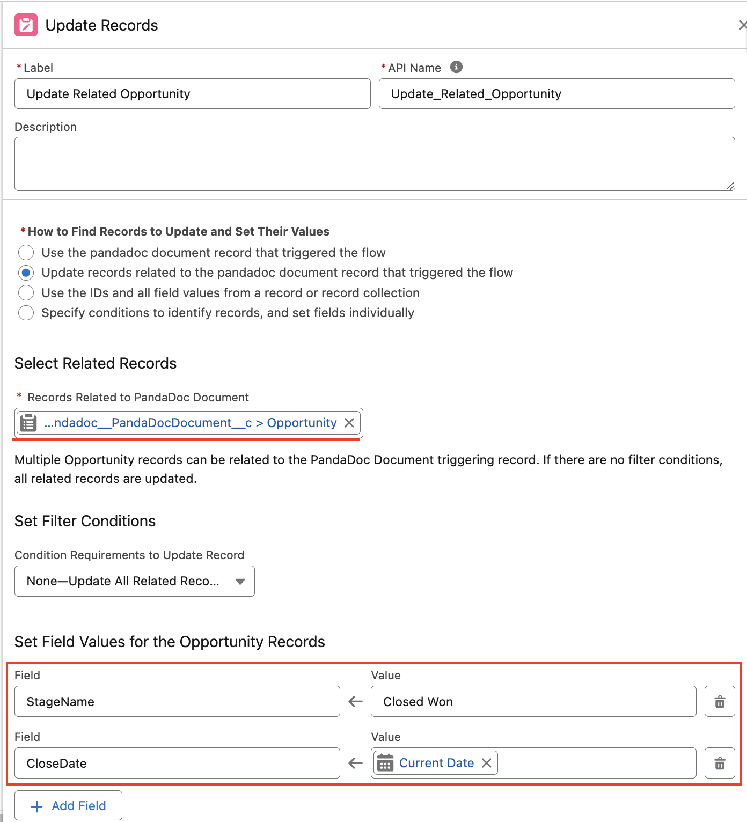Select 'Use the pandadoc document record that triggered'
The width and height of the screenshot is (747, 822).
[x=26, y=252]
